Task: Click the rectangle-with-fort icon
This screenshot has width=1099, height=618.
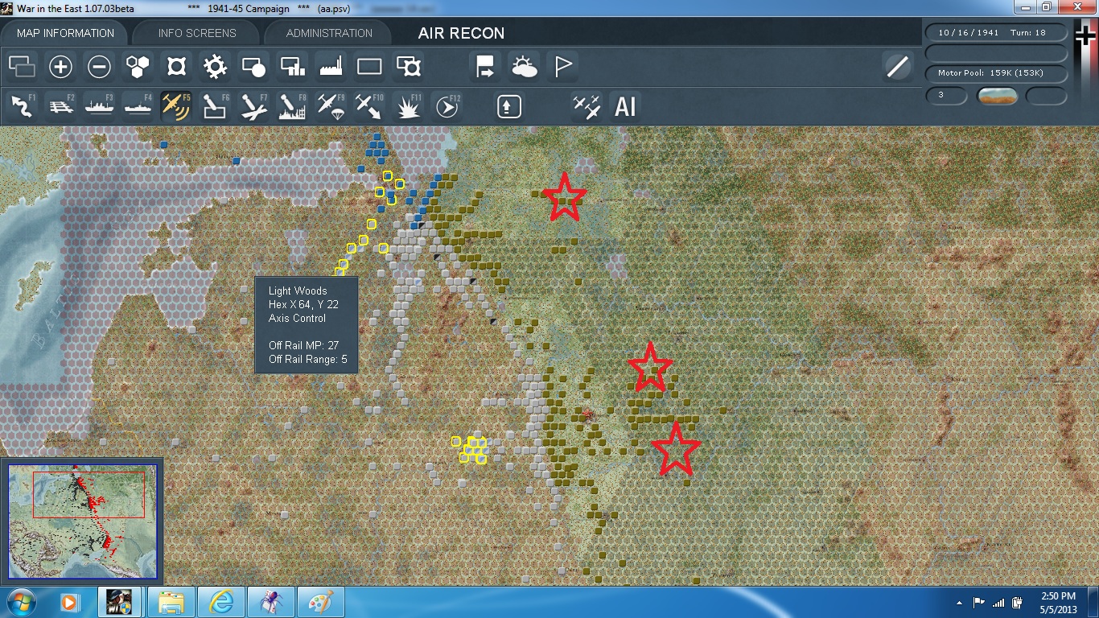Action: [x=408, y=67]
